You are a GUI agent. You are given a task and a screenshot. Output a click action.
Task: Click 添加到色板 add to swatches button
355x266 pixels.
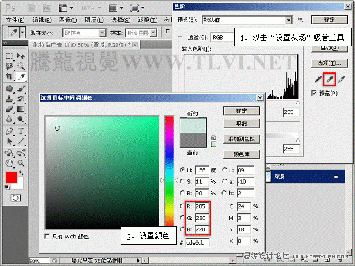[x=241, y=138]
